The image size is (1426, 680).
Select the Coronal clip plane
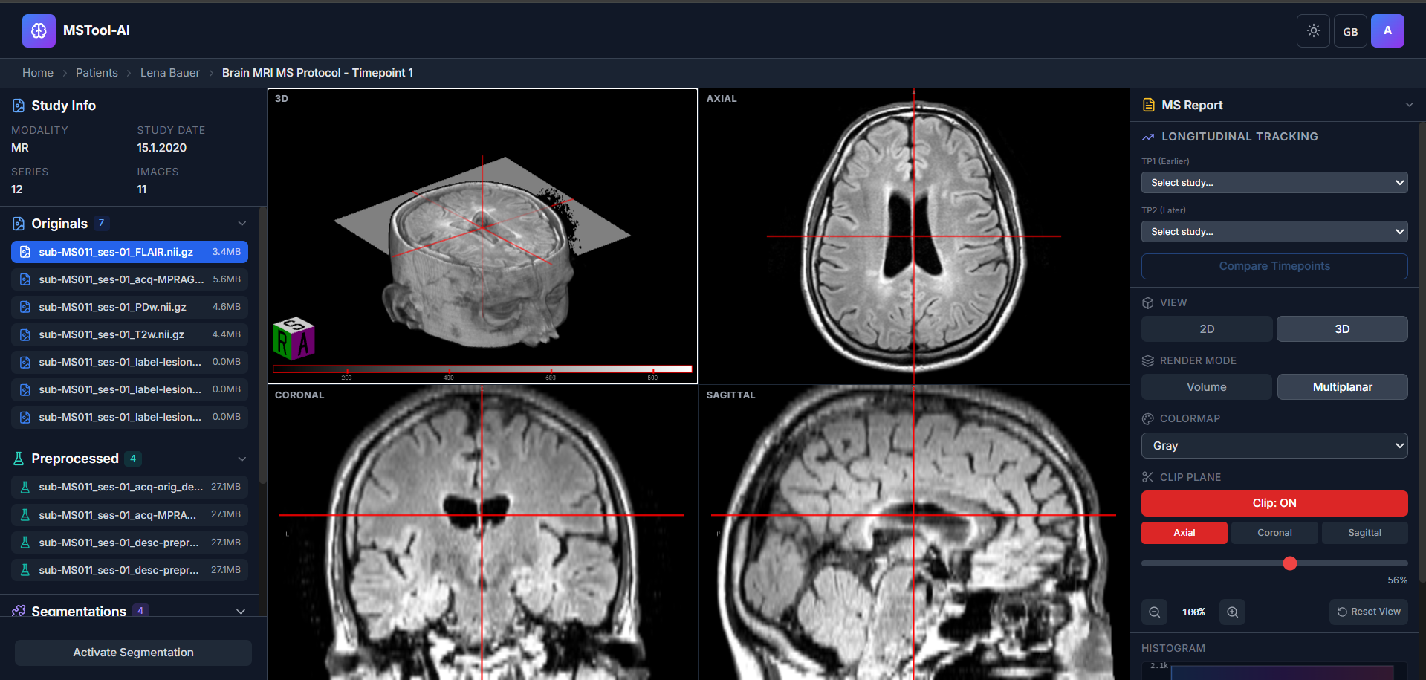1274,533
